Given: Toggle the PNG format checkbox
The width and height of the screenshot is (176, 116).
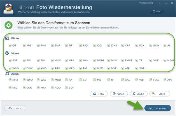Looking at the screenshot, I should 38,45.
